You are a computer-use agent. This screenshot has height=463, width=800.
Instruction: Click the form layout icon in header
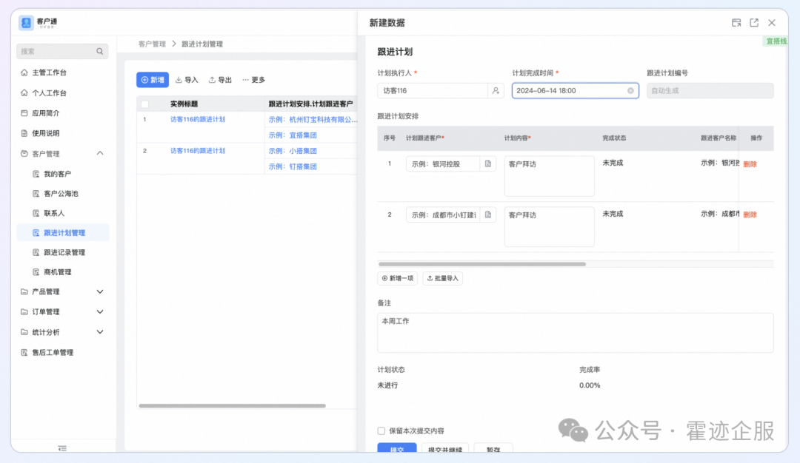(x=736, y=23)
